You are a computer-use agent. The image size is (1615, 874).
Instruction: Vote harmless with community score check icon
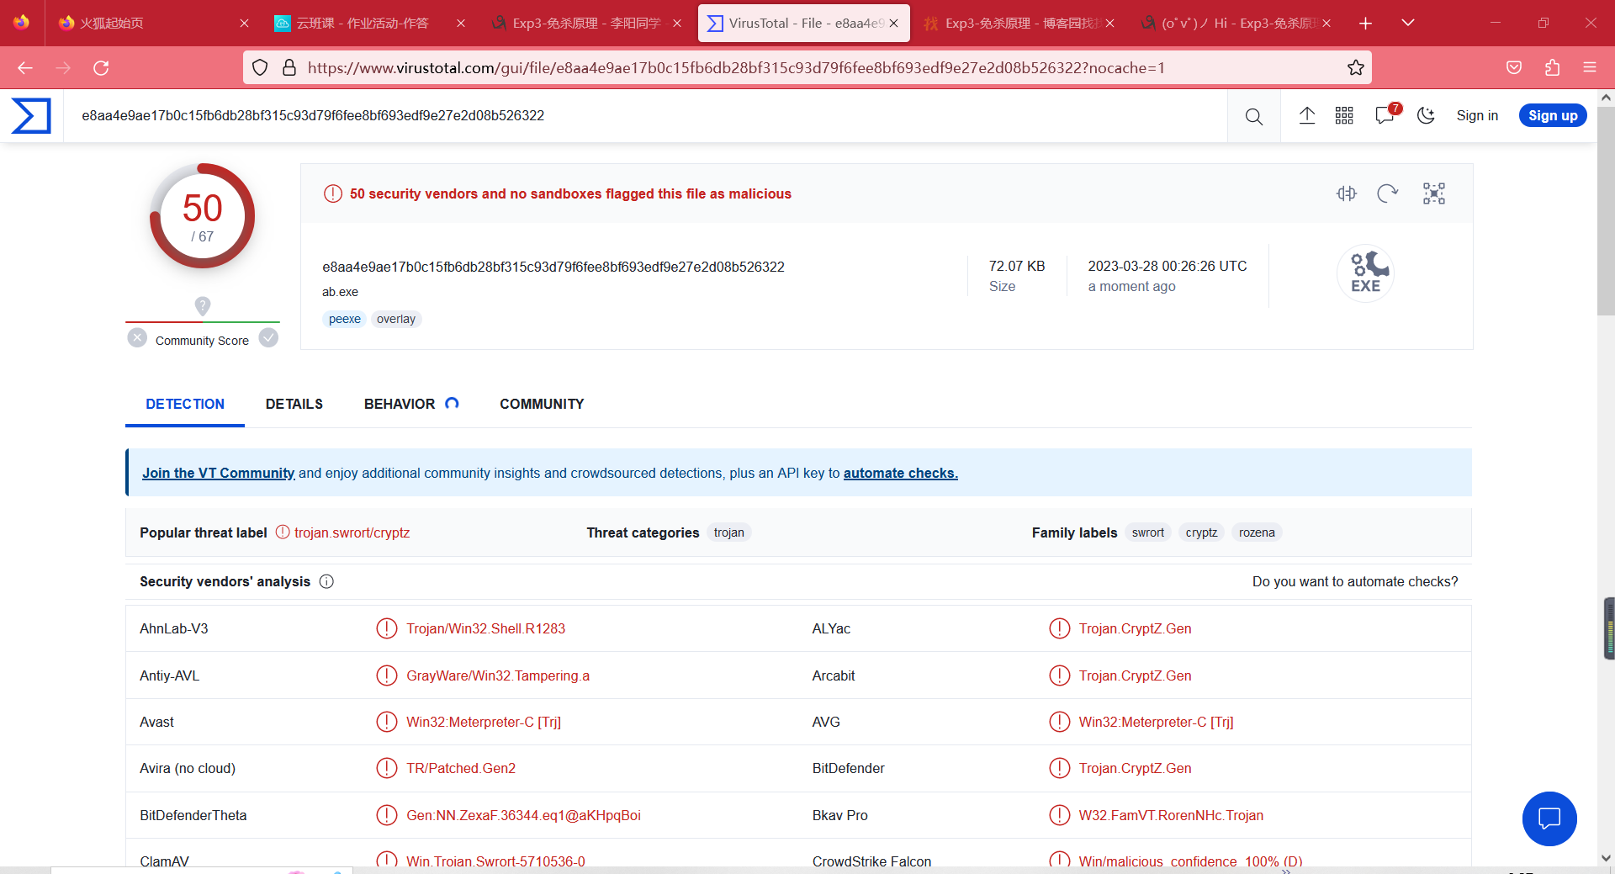coord(268,338)
